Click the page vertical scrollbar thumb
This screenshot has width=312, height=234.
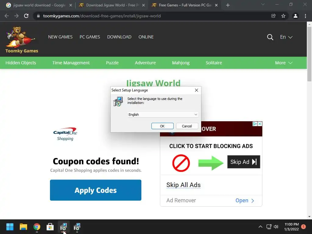pos(309,54)
